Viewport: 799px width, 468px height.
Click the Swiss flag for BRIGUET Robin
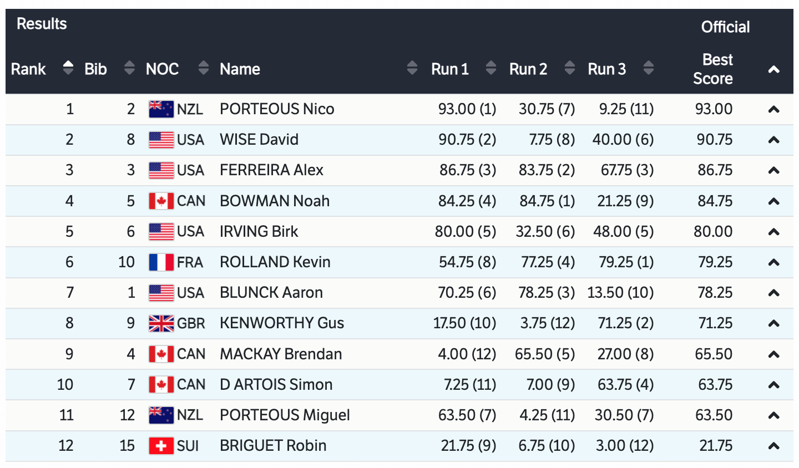click(x=161, y=446)
